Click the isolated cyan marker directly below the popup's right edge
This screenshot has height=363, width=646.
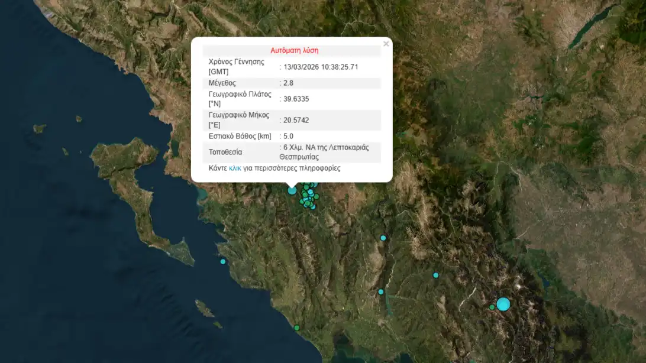pyautogui.click(x=383, y=238)
